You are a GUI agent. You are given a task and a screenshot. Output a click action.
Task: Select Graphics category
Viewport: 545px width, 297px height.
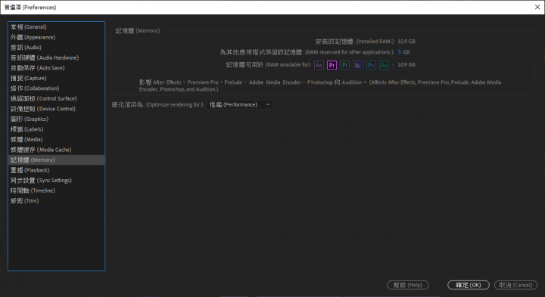(x=56, y=119)
